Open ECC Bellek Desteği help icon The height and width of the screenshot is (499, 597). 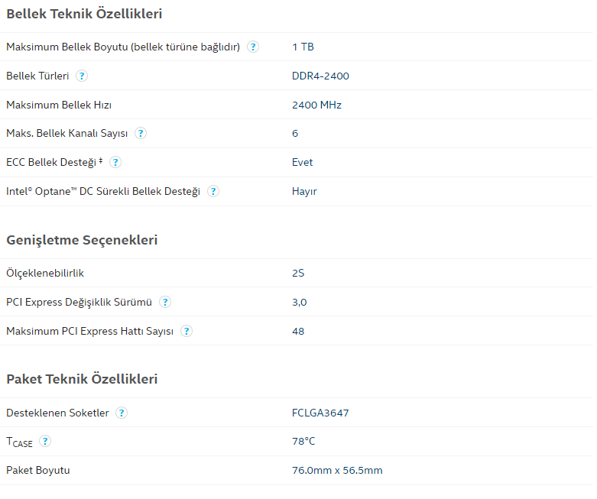click(115, 162)
